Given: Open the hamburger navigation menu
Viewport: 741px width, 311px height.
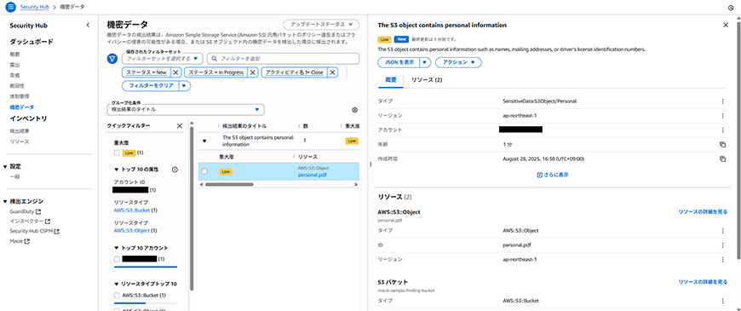Looking at the screenshot, I should pyautogui.click(x=10, y=7).
